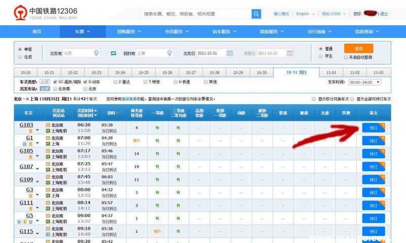Select the 10-25 date tab
This screenshot has height=243, width=406.
(144, 72)
